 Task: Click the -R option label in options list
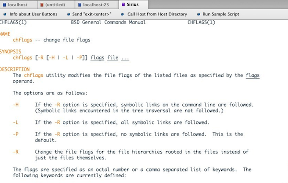pyautogui.click(x=16, y=152)
